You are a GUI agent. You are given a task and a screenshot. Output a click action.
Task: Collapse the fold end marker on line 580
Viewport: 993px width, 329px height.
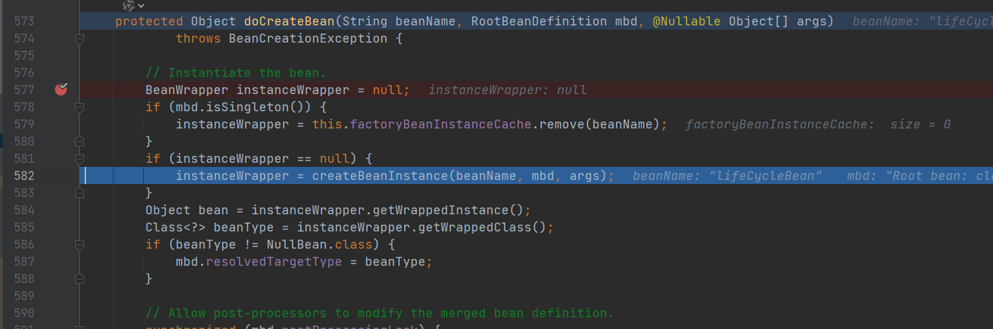tap(79, 141)
